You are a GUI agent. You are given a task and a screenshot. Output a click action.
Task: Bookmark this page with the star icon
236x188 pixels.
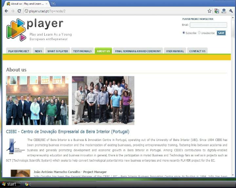(209, 11)
